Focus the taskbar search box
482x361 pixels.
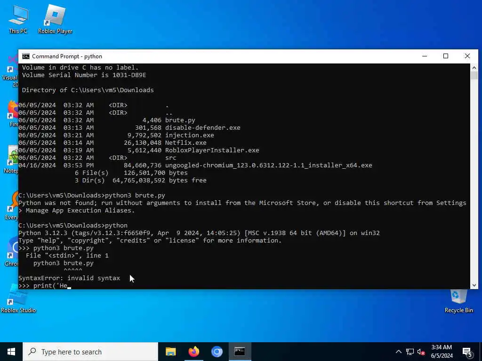pos(90,352)
